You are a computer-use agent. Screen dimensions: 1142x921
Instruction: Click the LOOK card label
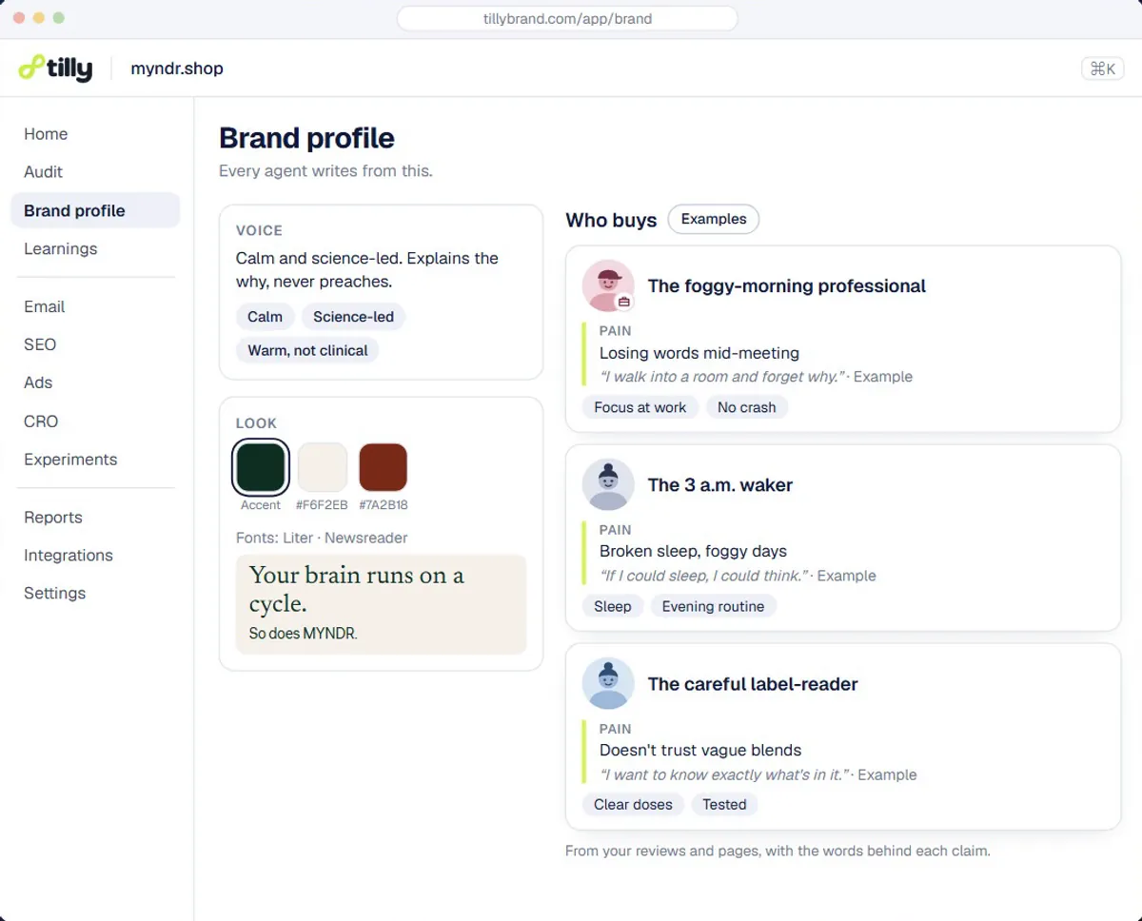[x=256, y=423]
